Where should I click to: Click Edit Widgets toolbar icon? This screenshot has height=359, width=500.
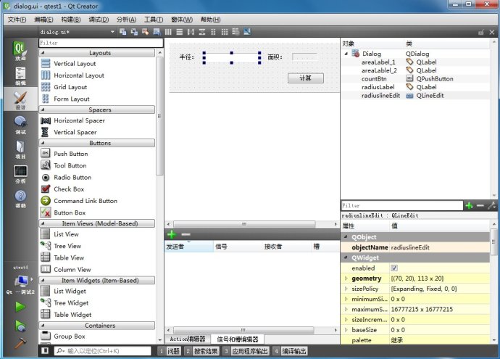click(122, 32)
